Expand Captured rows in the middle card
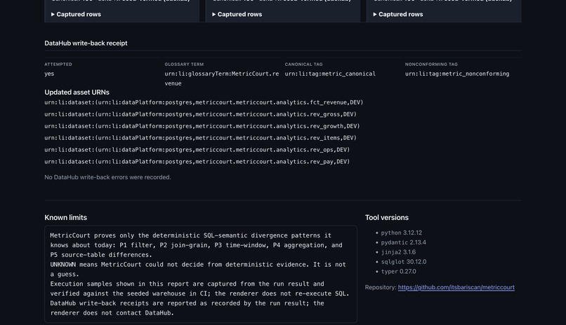Image resolution: width=566 pixels, height=325 pixels. point(237,15)
